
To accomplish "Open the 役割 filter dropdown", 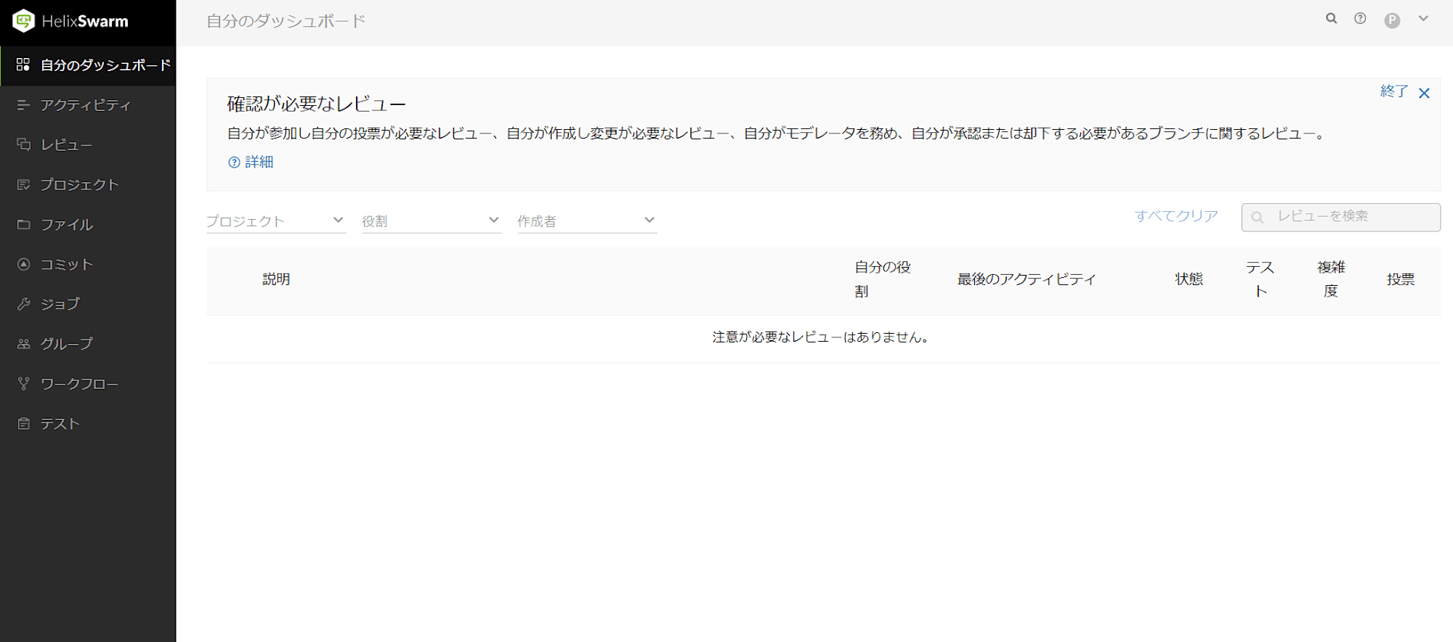I will [432, 221].
